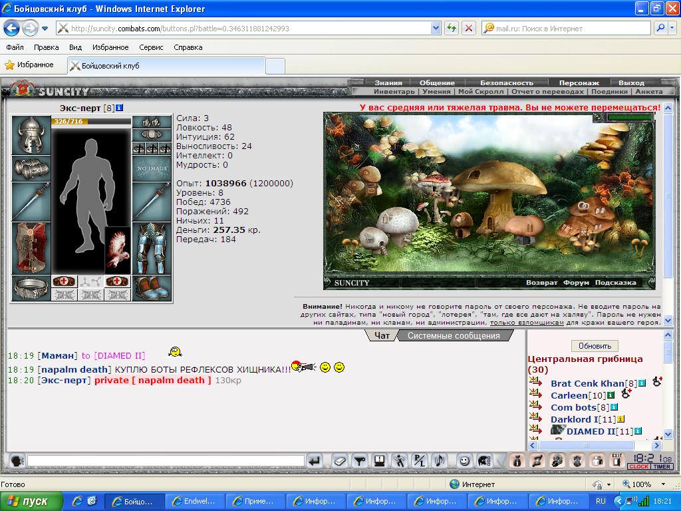This screenshot has height=511, width=681.
Task: Click Возврат below the map
Action: (541, 282)
